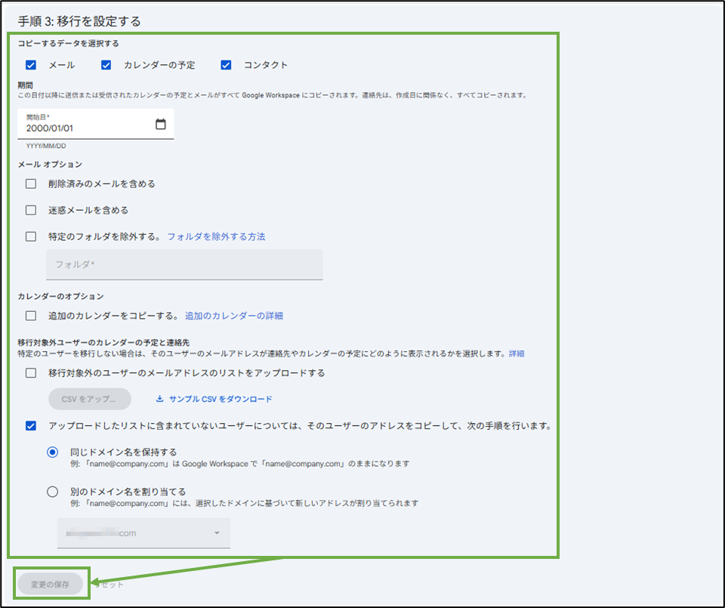Screen dimensions: 725x608
Task: Open the calendar picker for start date
Action: [160, 124]
